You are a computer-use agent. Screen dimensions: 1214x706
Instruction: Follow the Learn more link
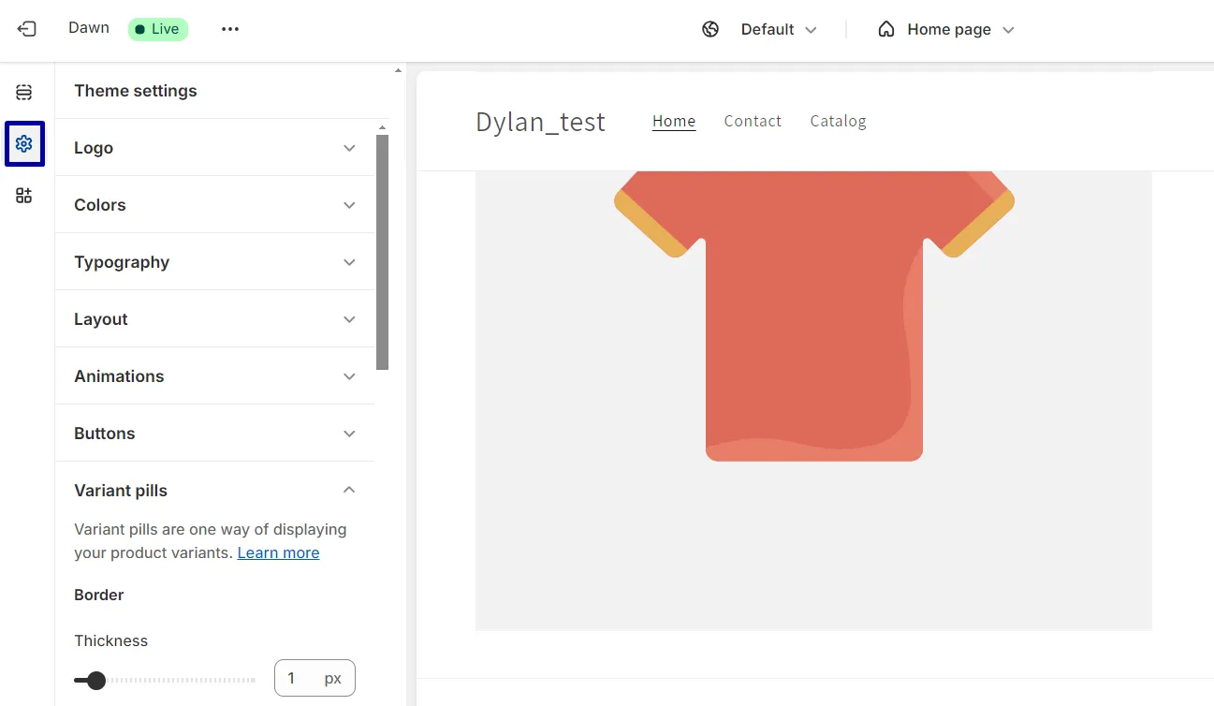(x=278, y=552)
